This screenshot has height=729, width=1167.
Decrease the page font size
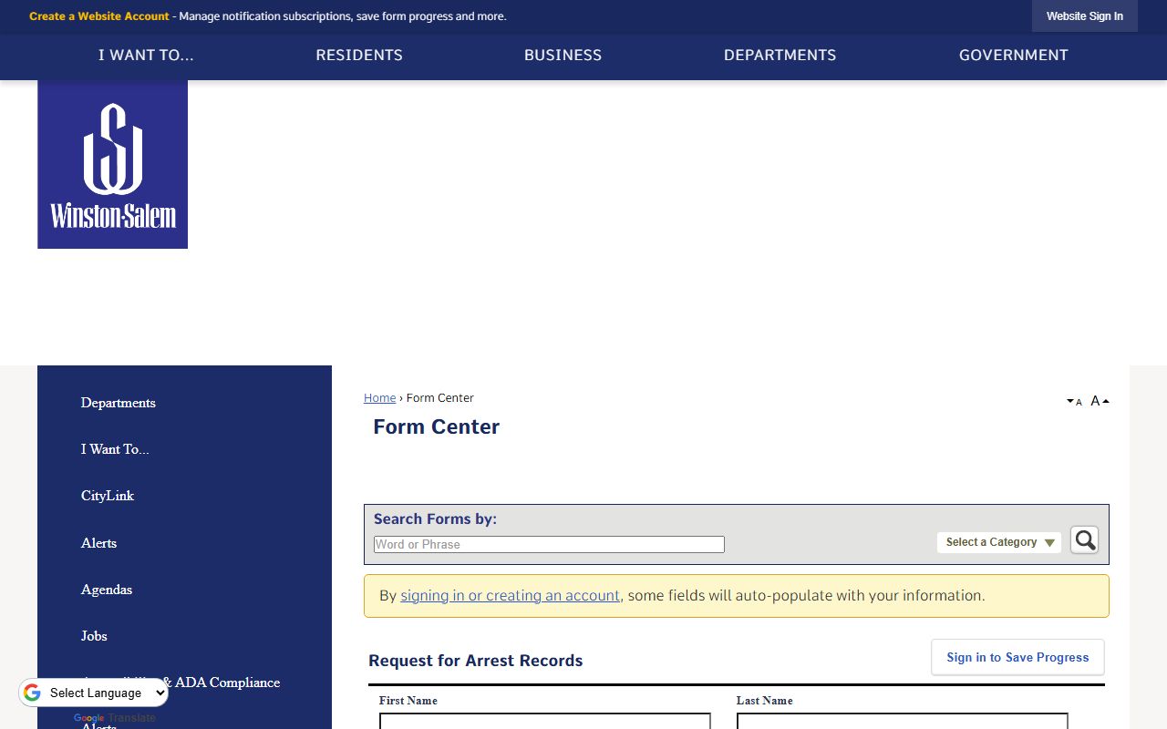pyautogui.click(x=1074, y=402)
